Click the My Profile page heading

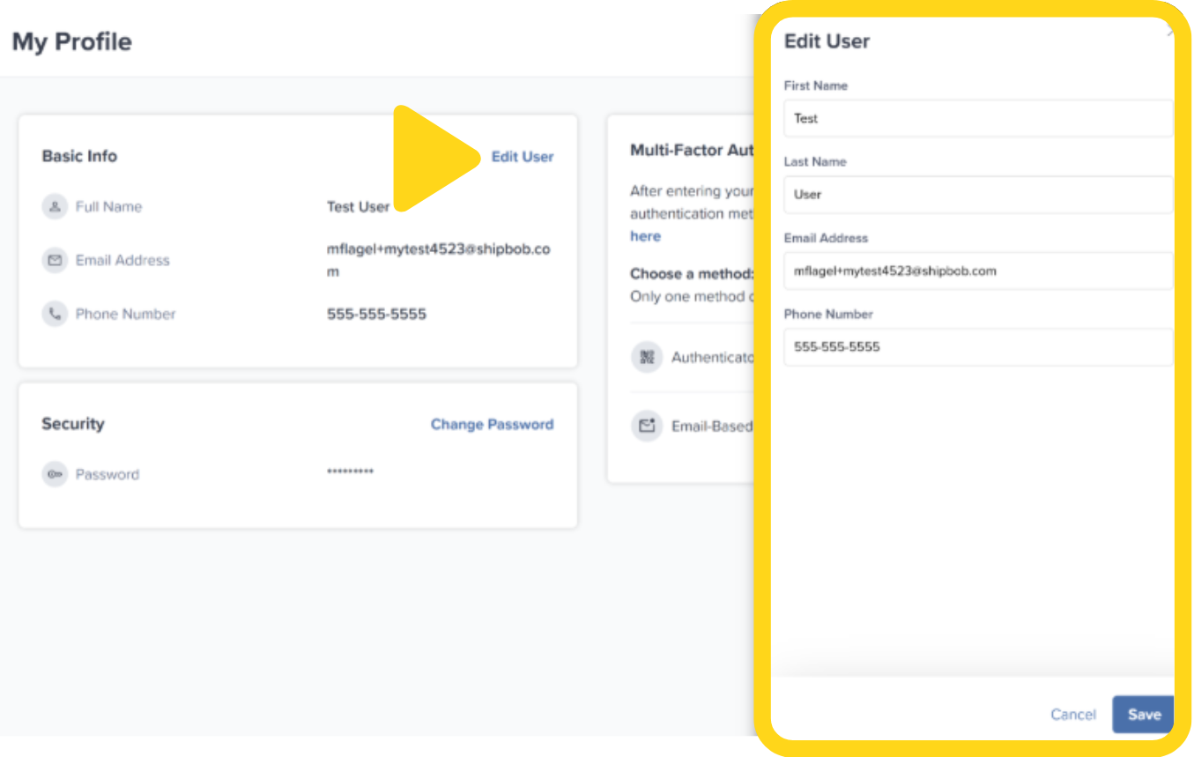[x=70, y=41]
